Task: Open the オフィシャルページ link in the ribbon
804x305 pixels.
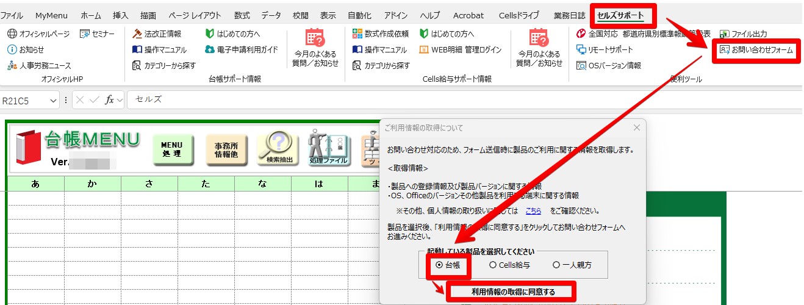Action: click(x=38, y=34)
